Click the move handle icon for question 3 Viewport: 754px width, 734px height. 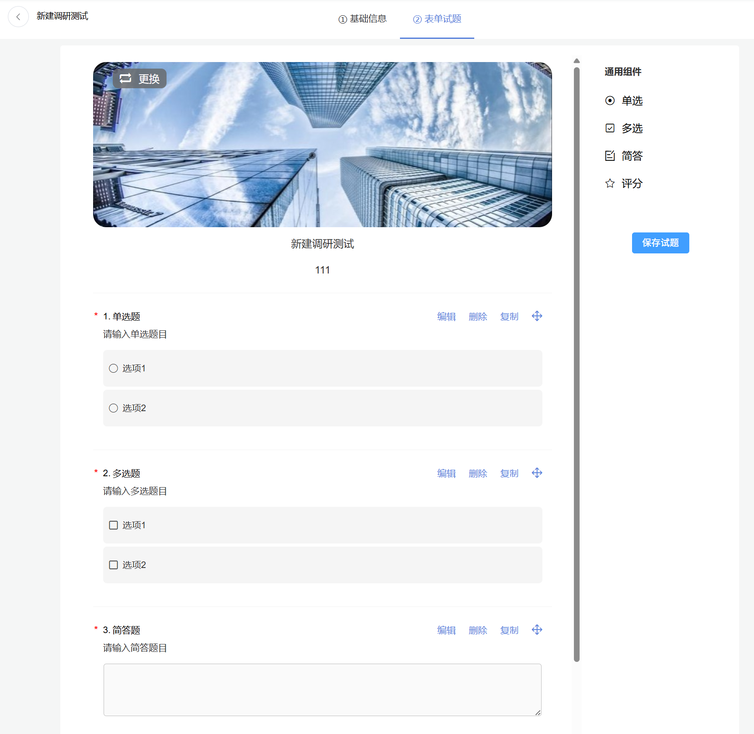tap(537, 630)
